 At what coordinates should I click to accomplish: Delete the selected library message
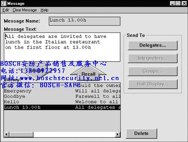point(141,133)
